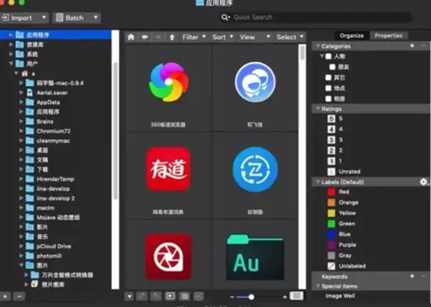Remove a category with the Categories minus icon
Viewport: 431px width, 307px height.
click(x=423, y=46)
